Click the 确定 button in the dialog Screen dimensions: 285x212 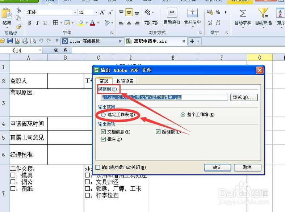[217, 168]
